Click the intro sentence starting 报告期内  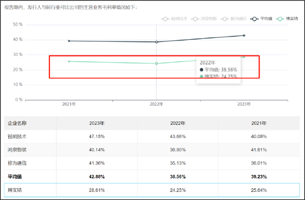71,8
